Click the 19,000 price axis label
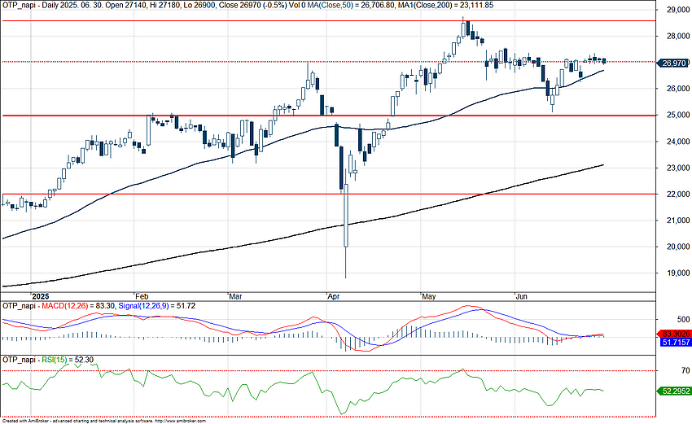692x424 pixels. [x=679, y=273]
